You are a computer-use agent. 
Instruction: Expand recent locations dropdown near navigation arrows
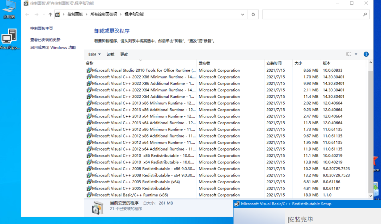[43, 14]
